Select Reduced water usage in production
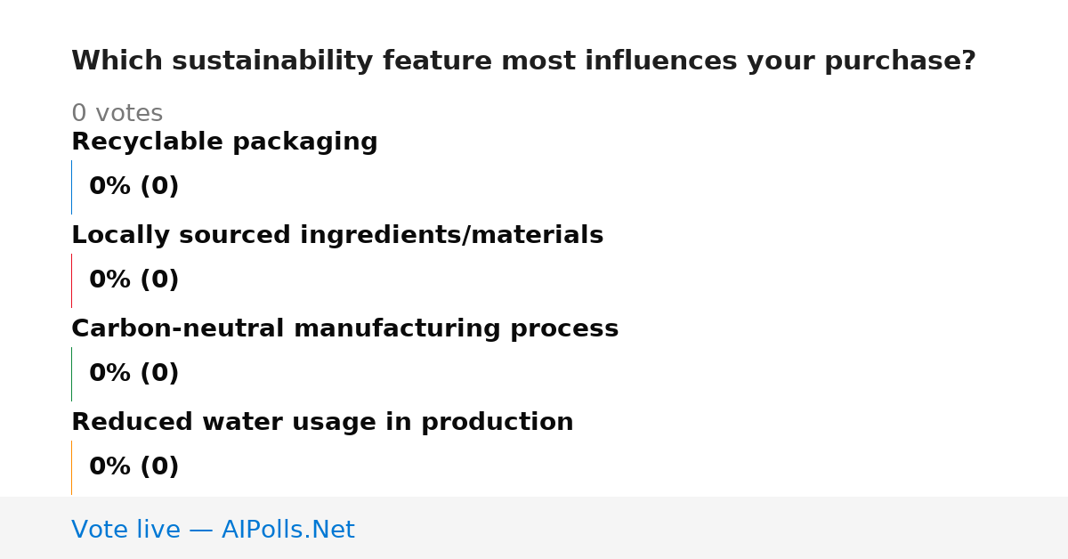 (x=322, y=423)
